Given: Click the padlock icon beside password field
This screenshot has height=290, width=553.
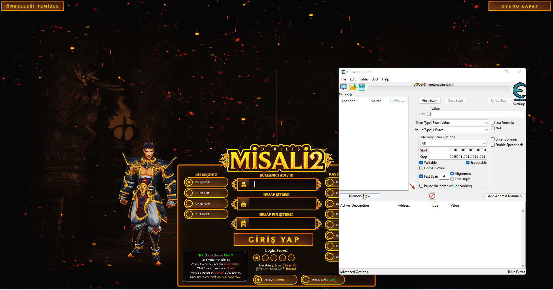Looking at the screenshot, I should [244, 204].
